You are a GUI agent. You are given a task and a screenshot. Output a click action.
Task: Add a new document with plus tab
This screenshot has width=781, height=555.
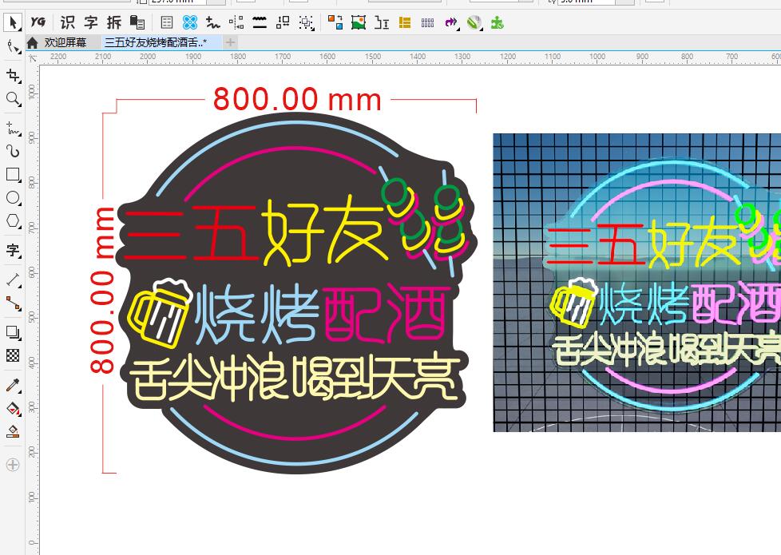230,42
